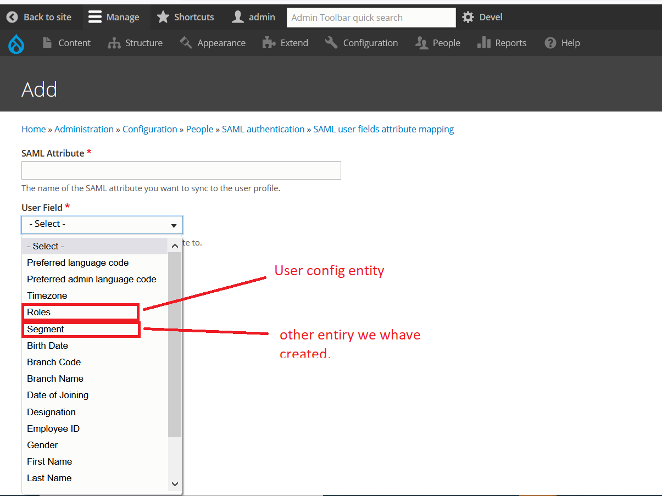Screen dimensions: 662x496
Task: Click the Extend puzzle piece icon
Action: [x=269, y=43]
